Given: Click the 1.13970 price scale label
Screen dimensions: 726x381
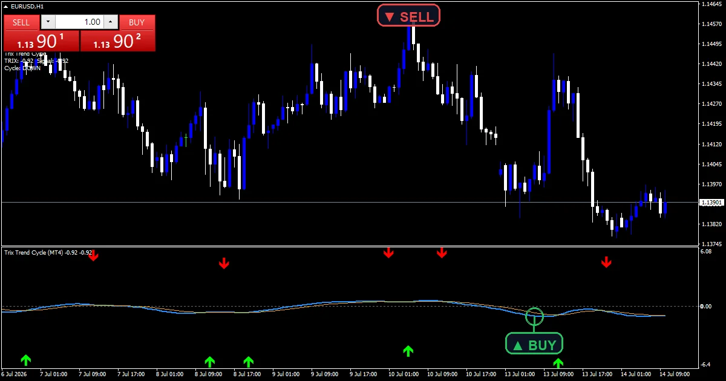Looking at the screenshot, I should [x=711, y=184].
